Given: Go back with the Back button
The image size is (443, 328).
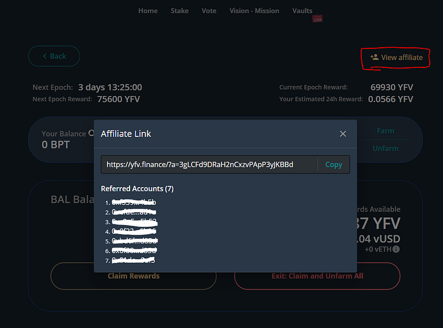Looking at the screenshot, I should [x=54, y=56].
